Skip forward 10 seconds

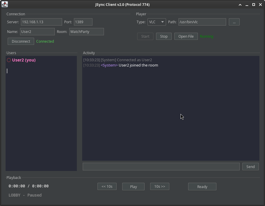click(x=160, y=186)
